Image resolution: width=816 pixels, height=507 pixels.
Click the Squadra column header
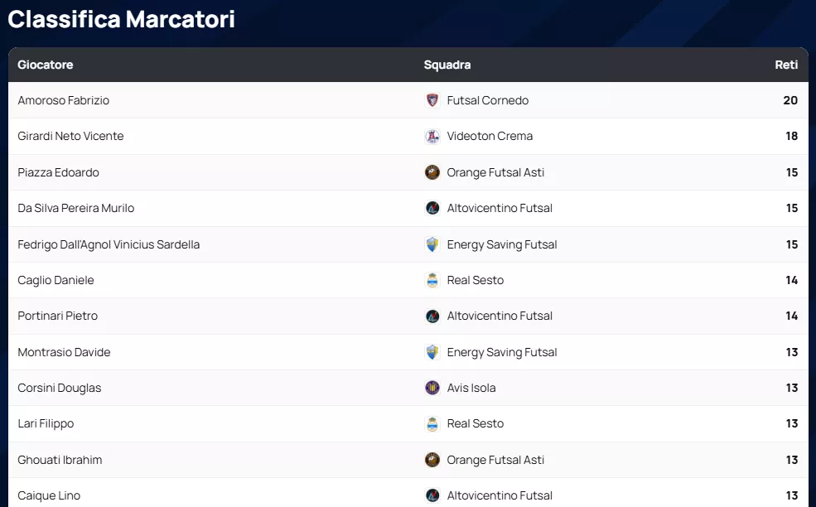click(447, 65)
